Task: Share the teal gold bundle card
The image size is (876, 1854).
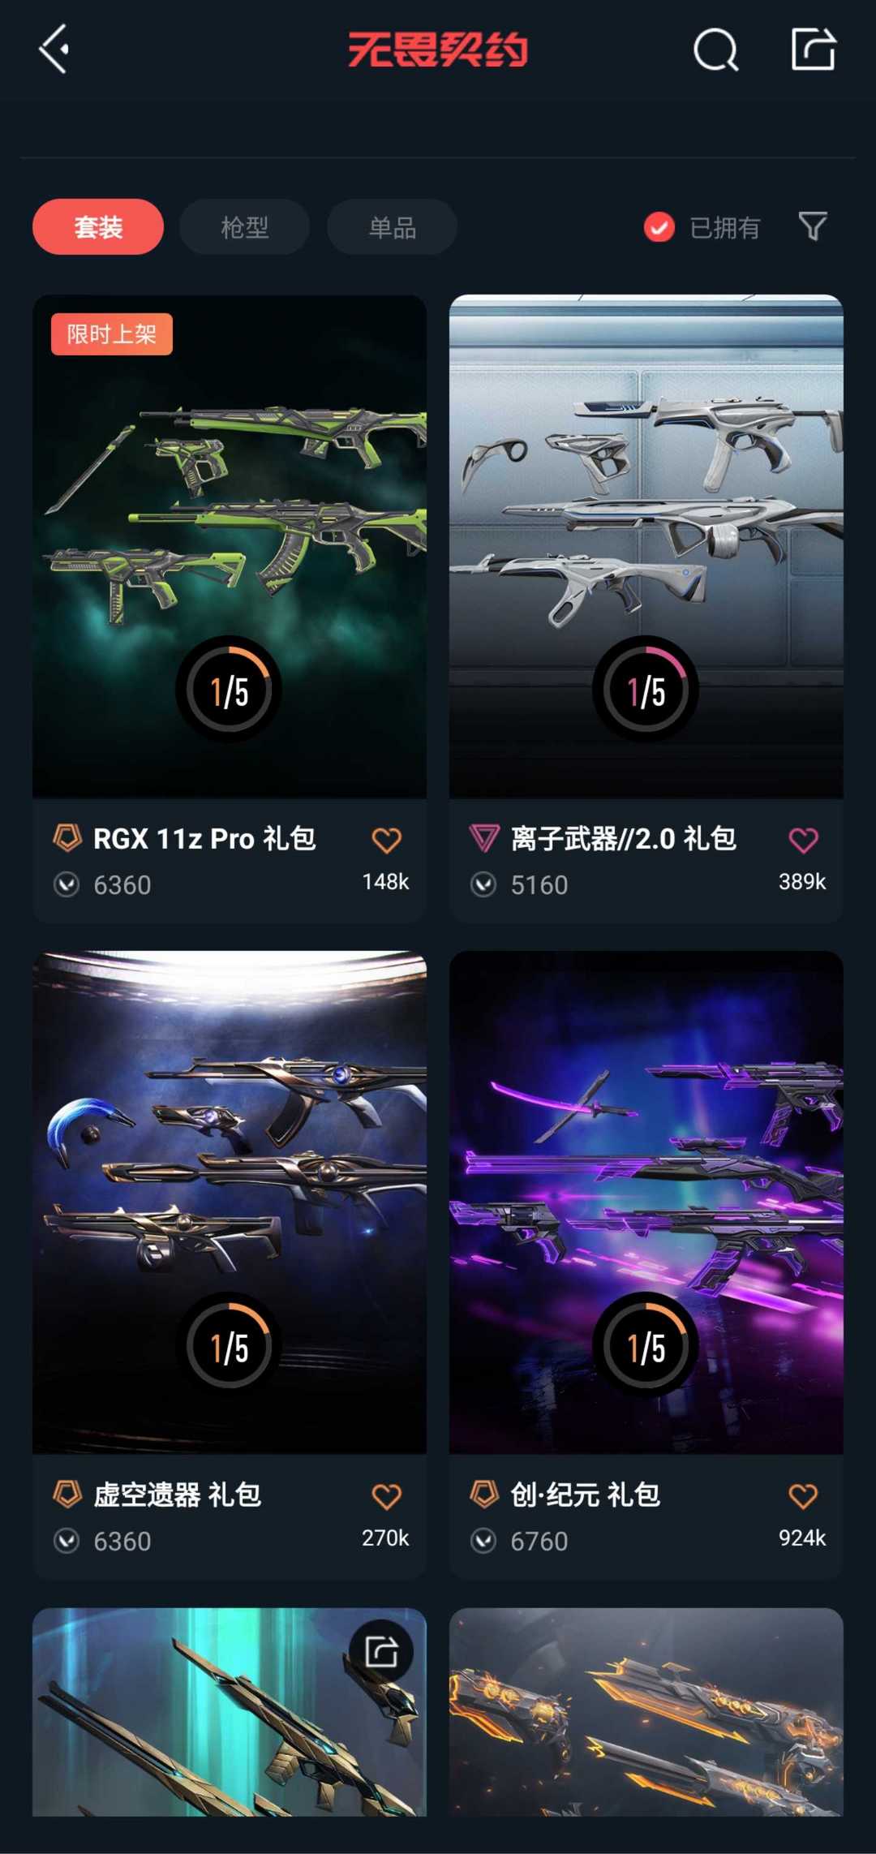Action: click(x=381, y=1651)
